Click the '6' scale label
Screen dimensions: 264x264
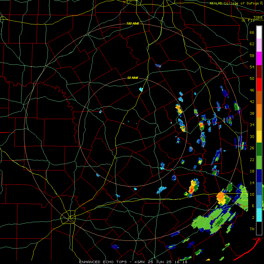(x=253, y=206)
